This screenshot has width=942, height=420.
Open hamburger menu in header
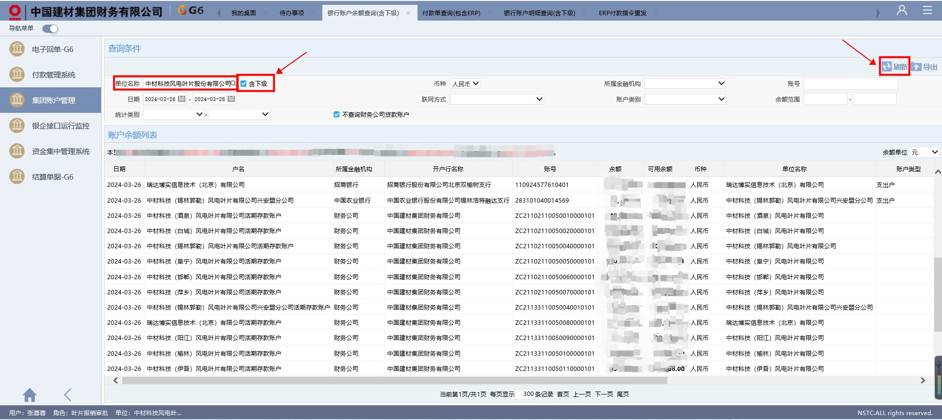pos(927,10)
